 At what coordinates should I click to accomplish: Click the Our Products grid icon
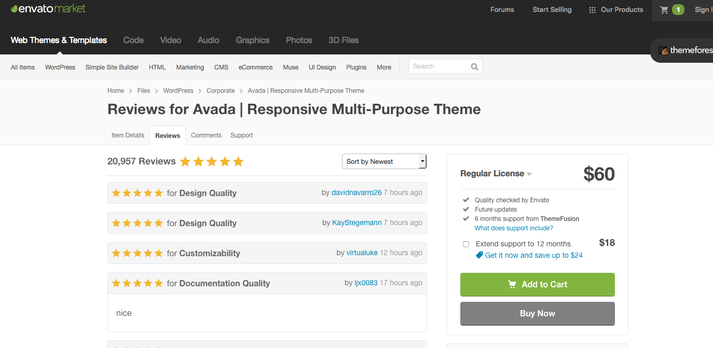point(592,10)
